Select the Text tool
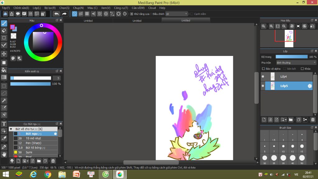Viewport: 318px width, 179px height. (4, 124)
